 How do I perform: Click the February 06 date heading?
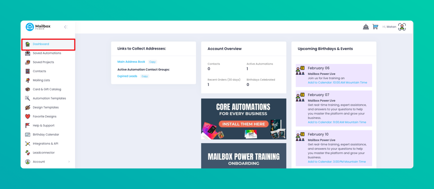pyautogui.click(x=318, y=68)
